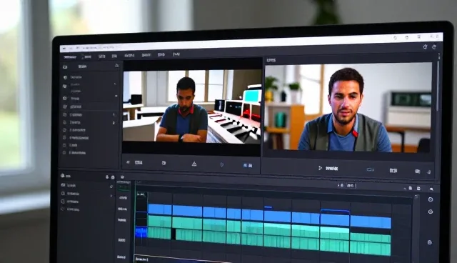Select the left preview of man with crossed arms

coord(192,106)
